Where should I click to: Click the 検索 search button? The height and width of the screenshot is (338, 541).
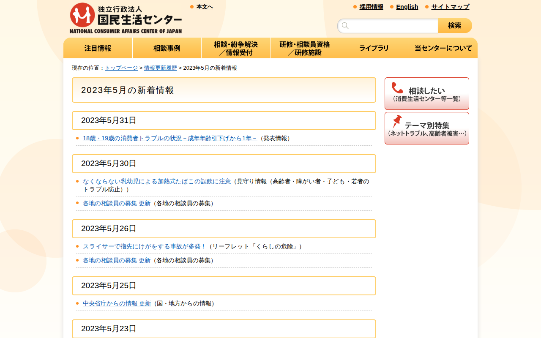455,26
